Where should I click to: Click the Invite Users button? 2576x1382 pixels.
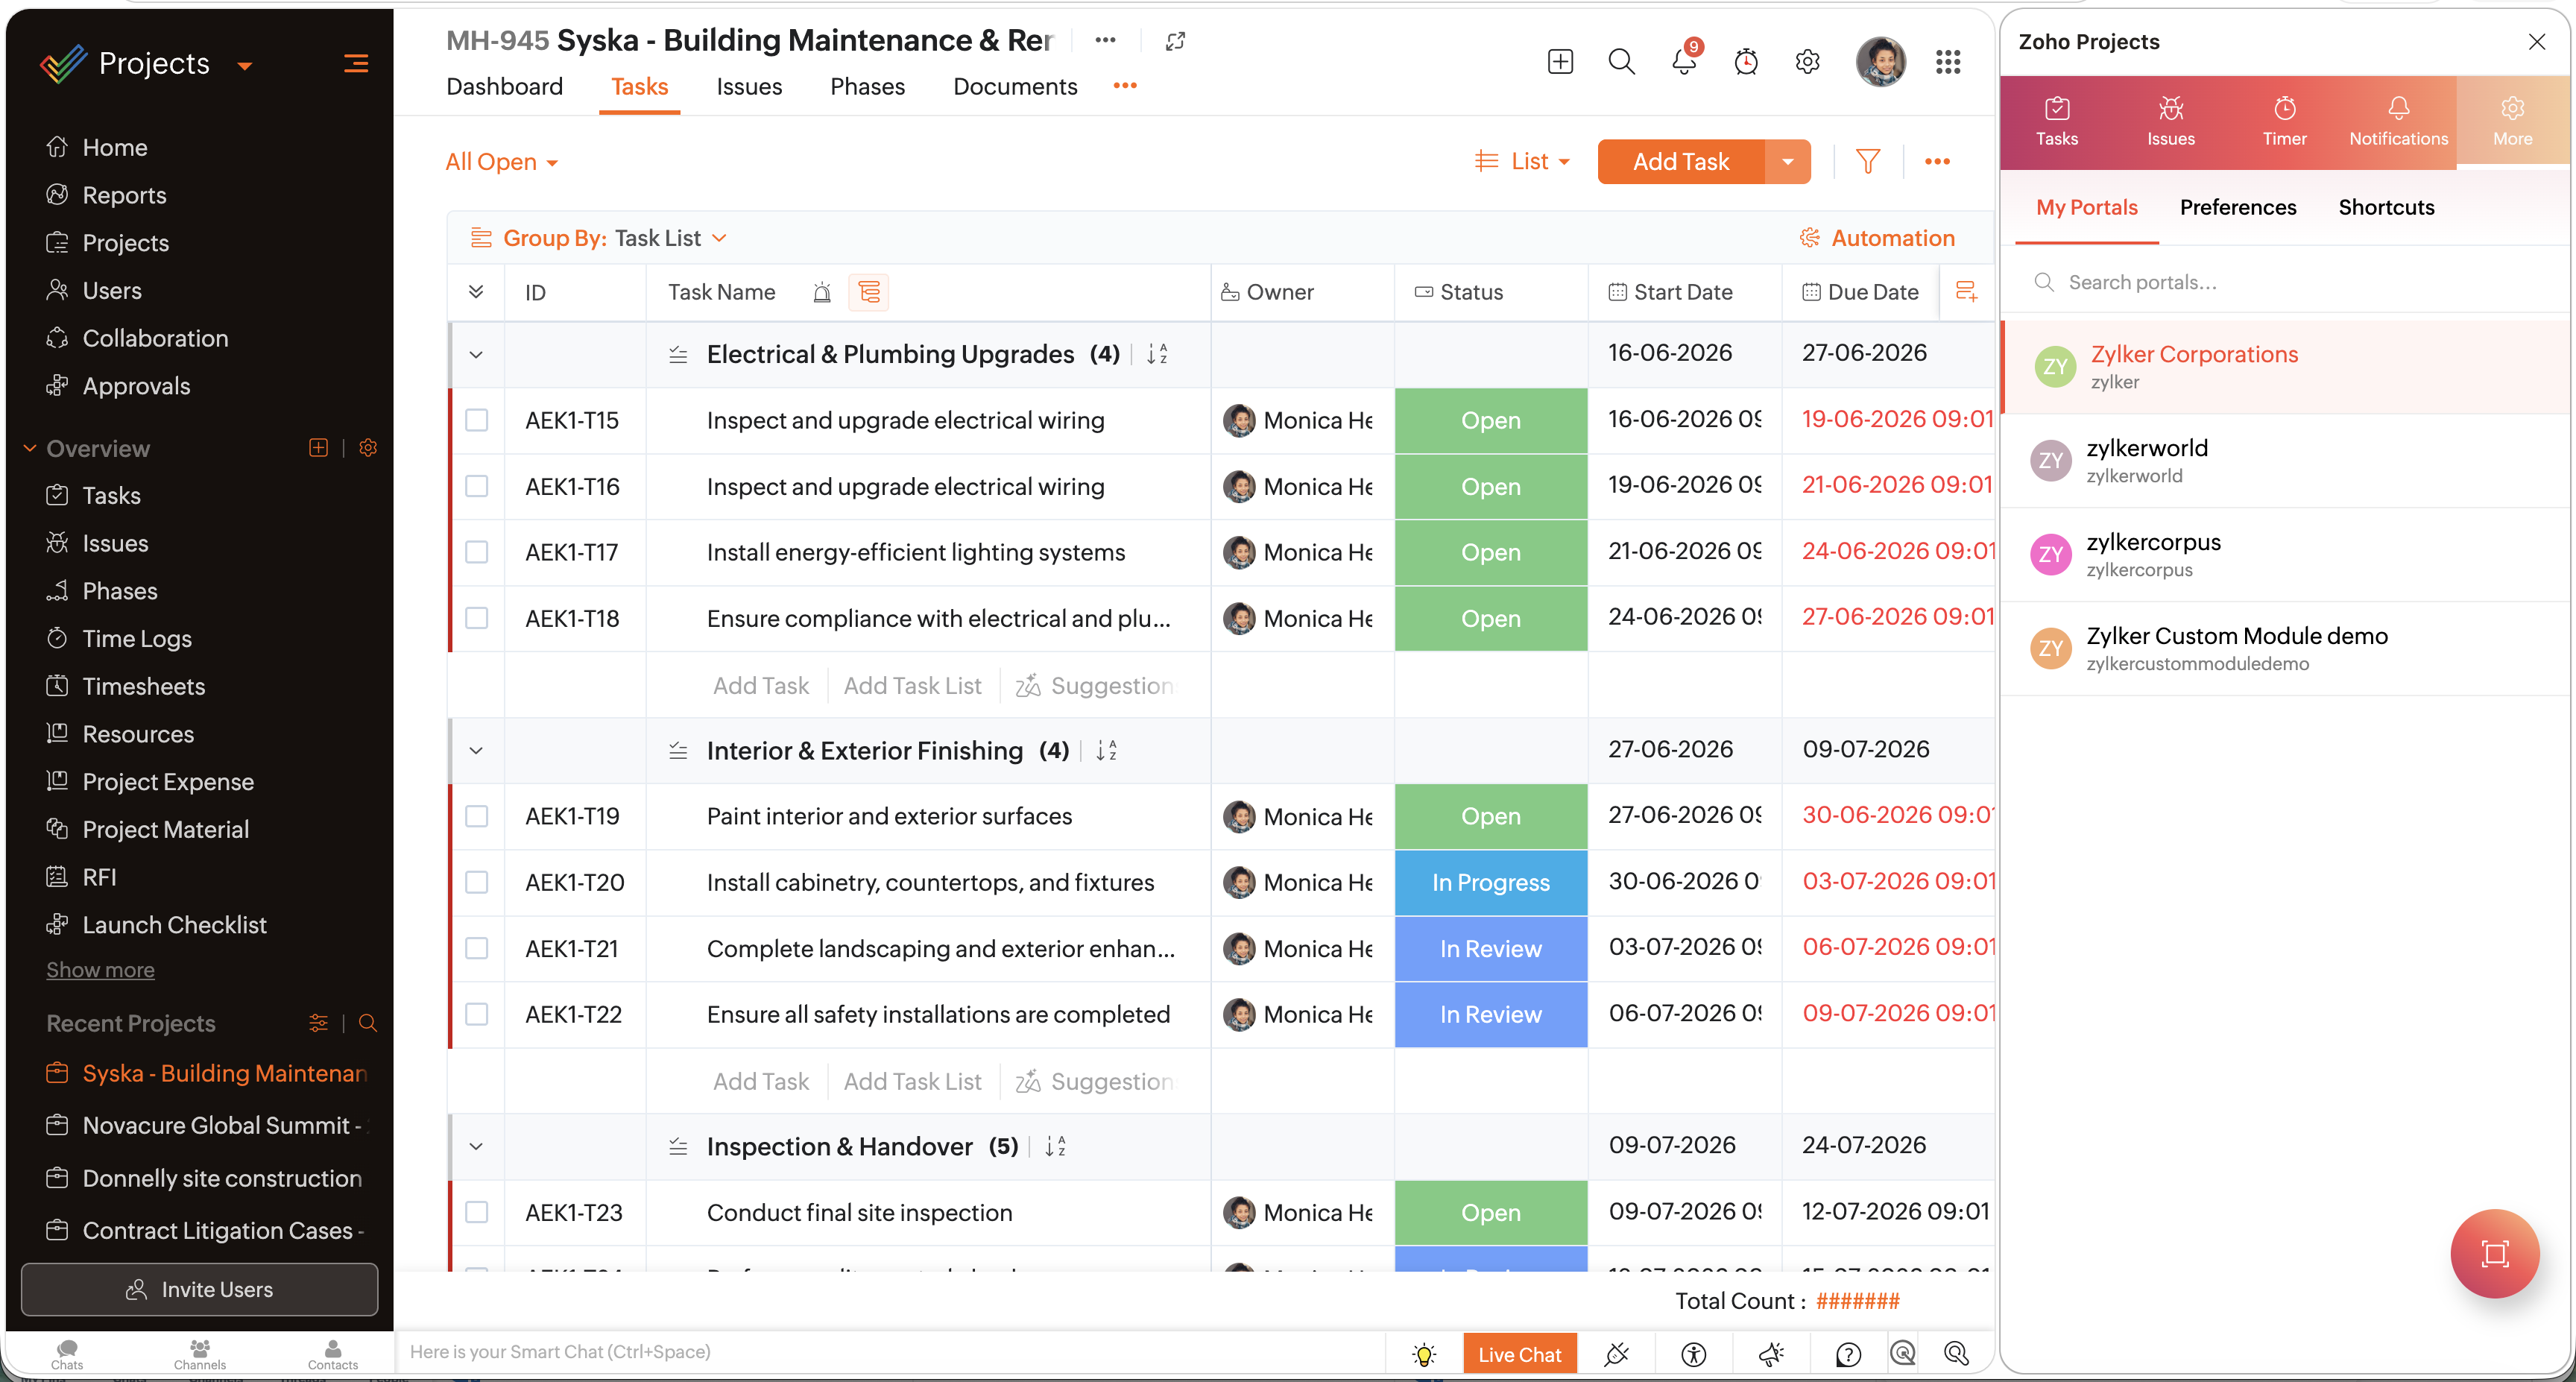200,1289
